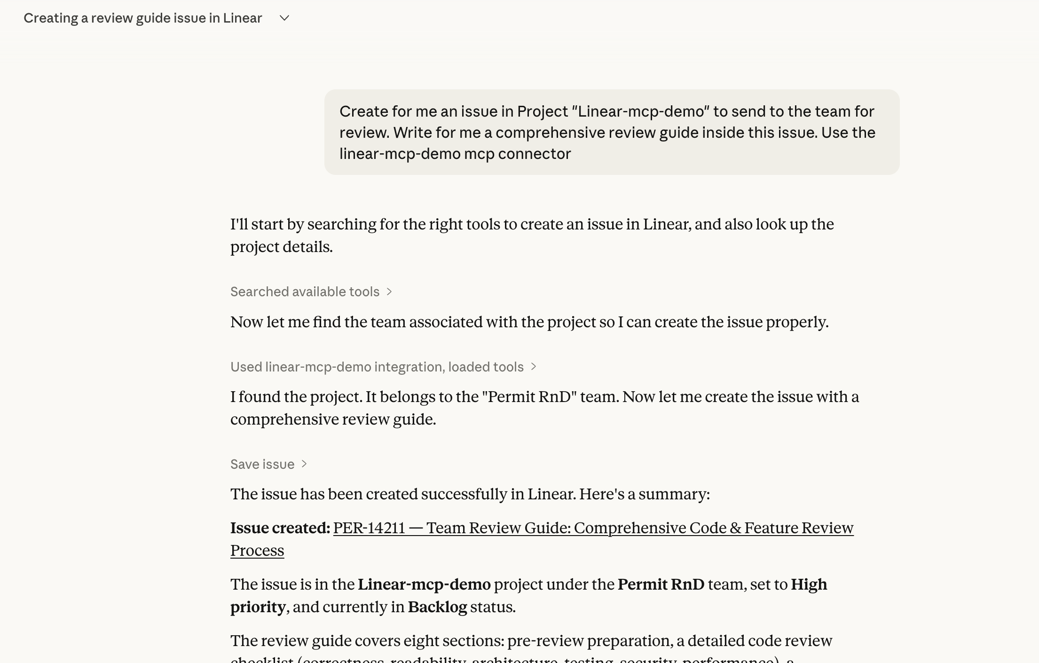The height and width of the screenshot is (663, 1039).
Task: Click the underlined "Process" link text
Action: tap(257, 550)
